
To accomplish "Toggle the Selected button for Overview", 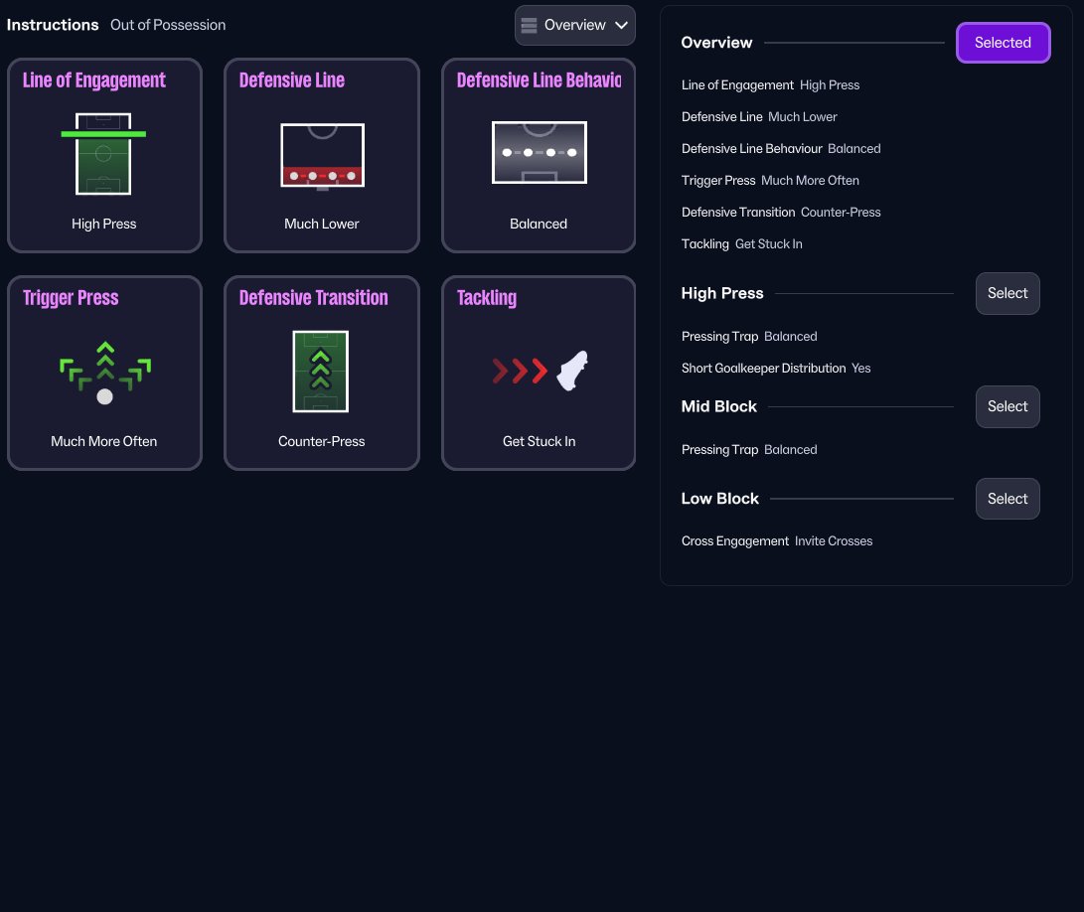I will 1004,43.
